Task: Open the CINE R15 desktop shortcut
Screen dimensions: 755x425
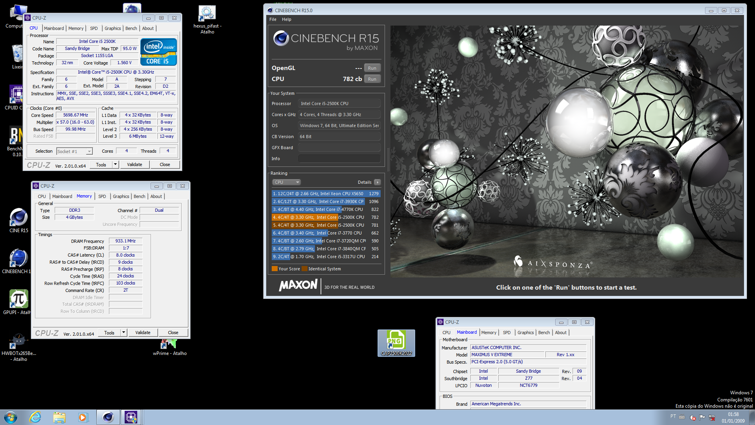Action: point(18,220)
